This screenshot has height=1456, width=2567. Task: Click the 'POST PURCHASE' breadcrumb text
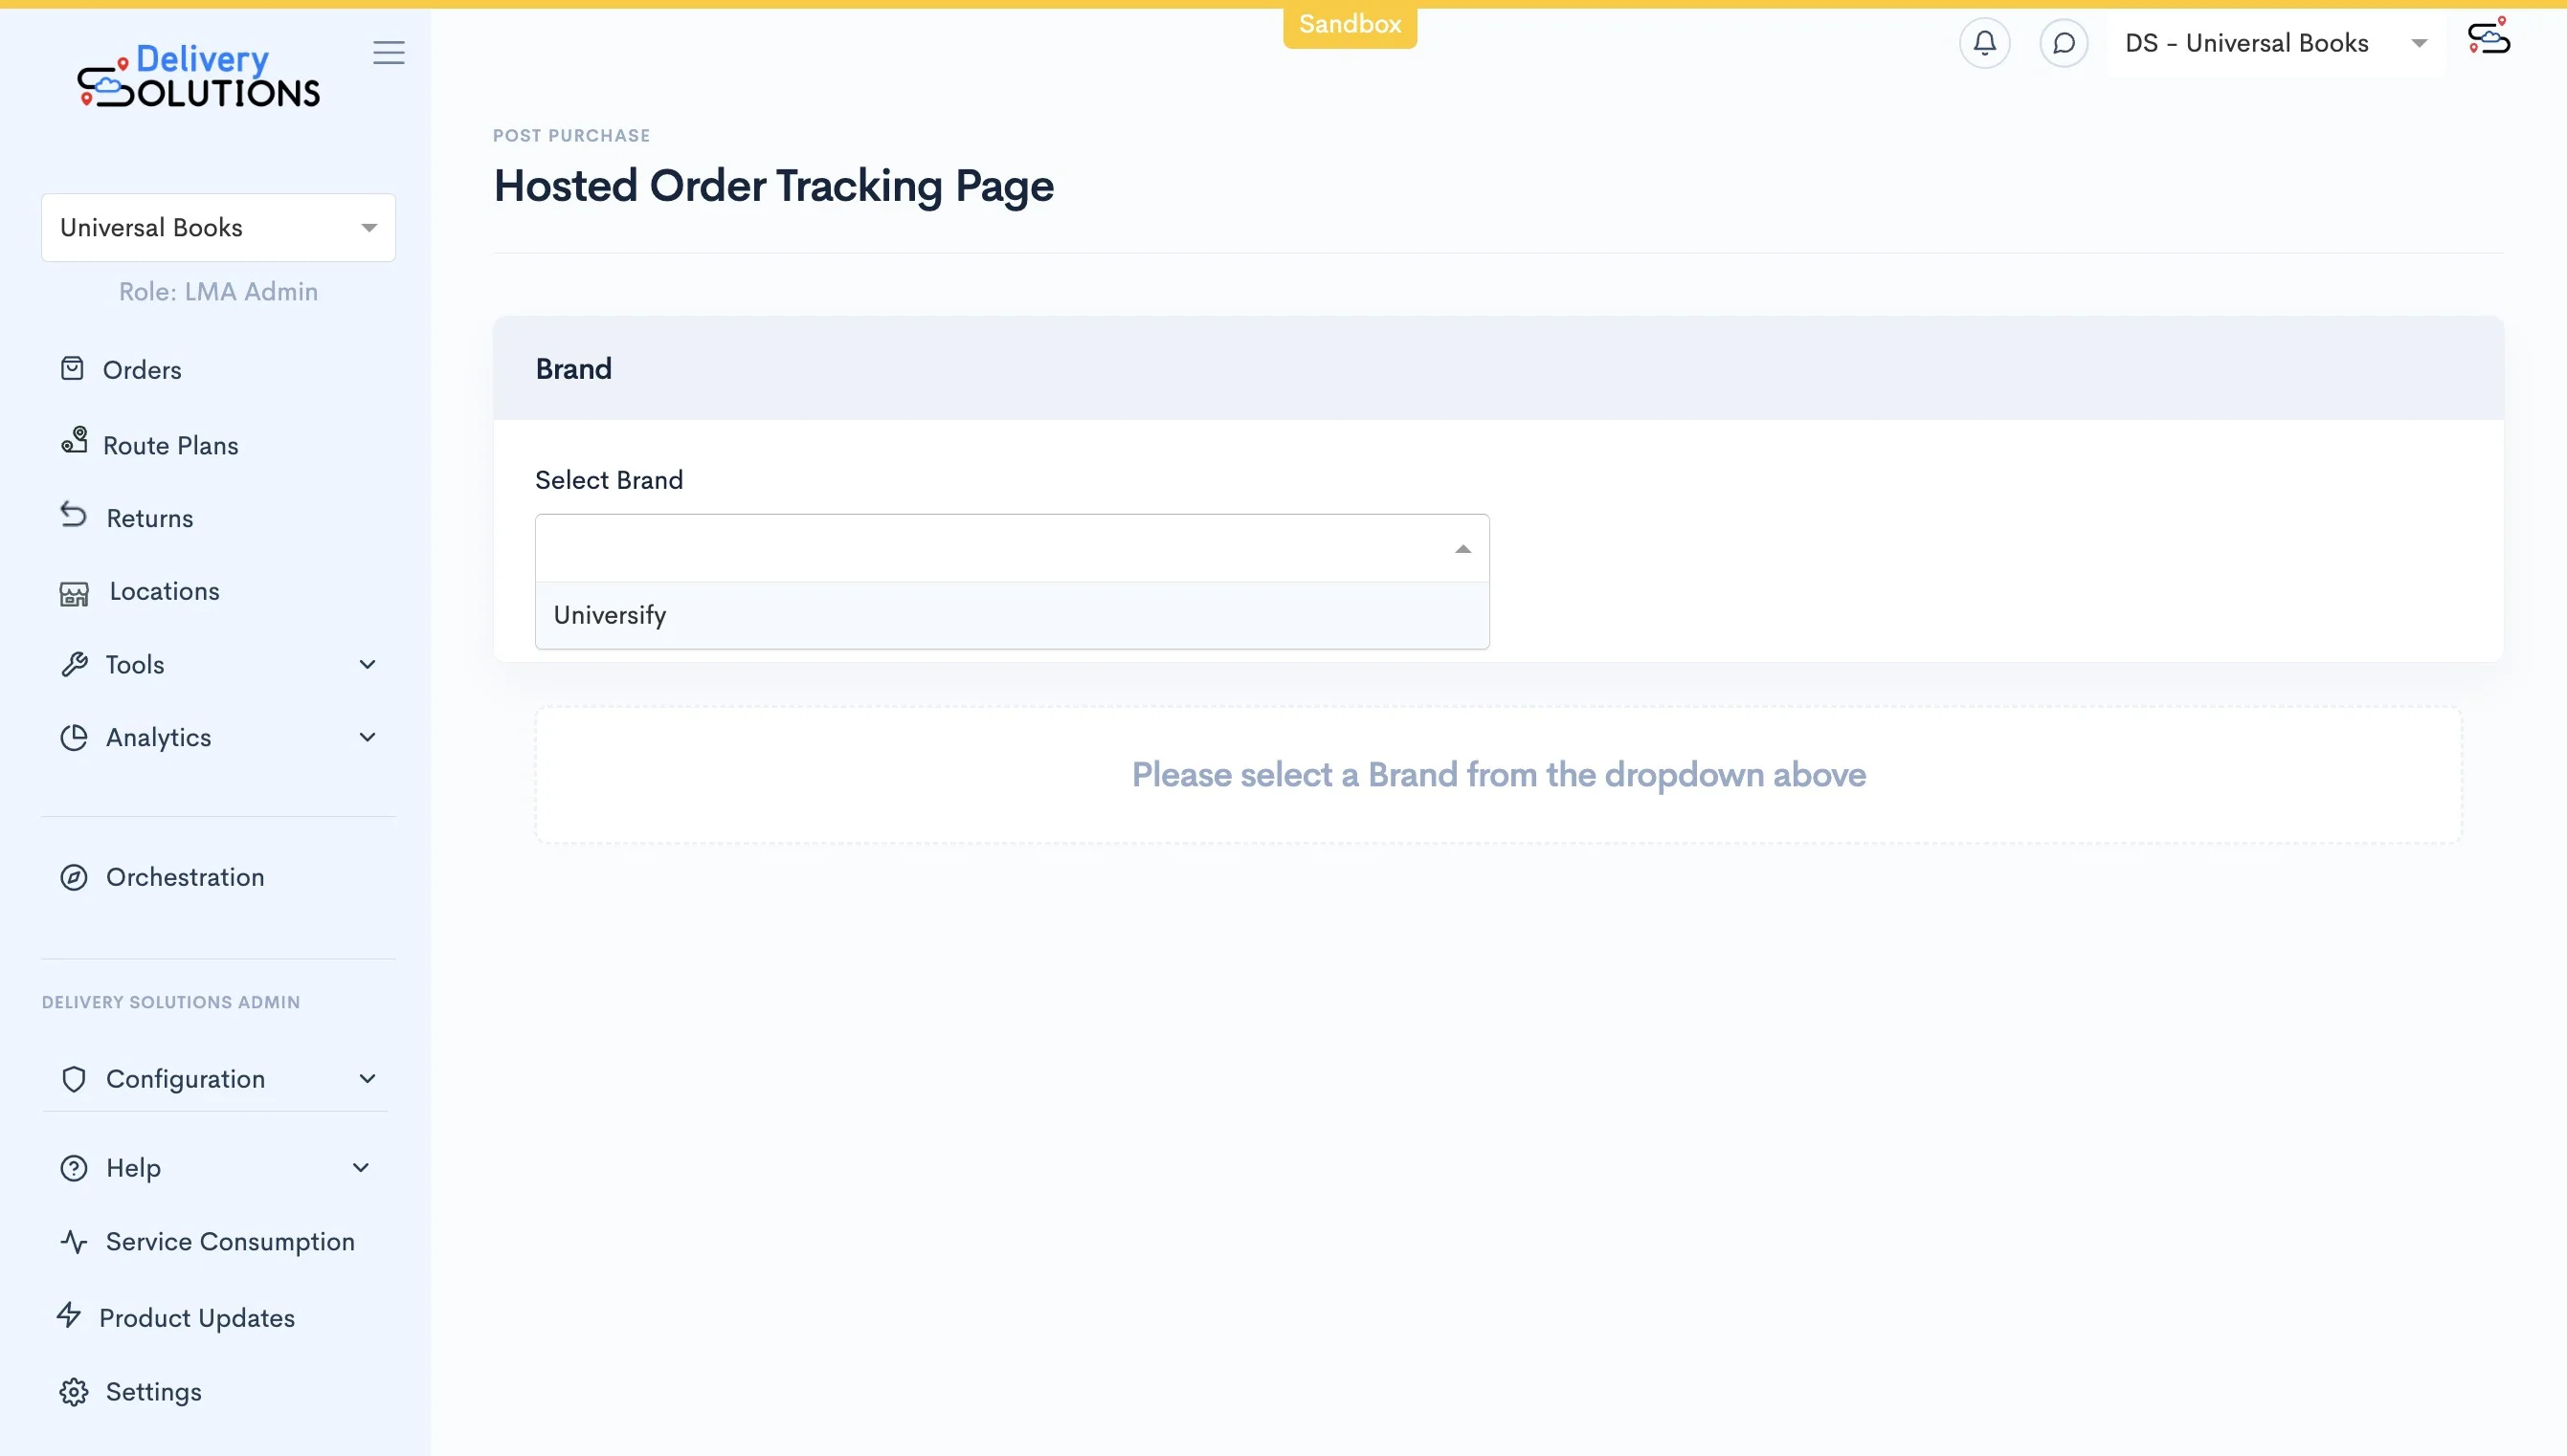pyautogui.click(x=571, y=136)
